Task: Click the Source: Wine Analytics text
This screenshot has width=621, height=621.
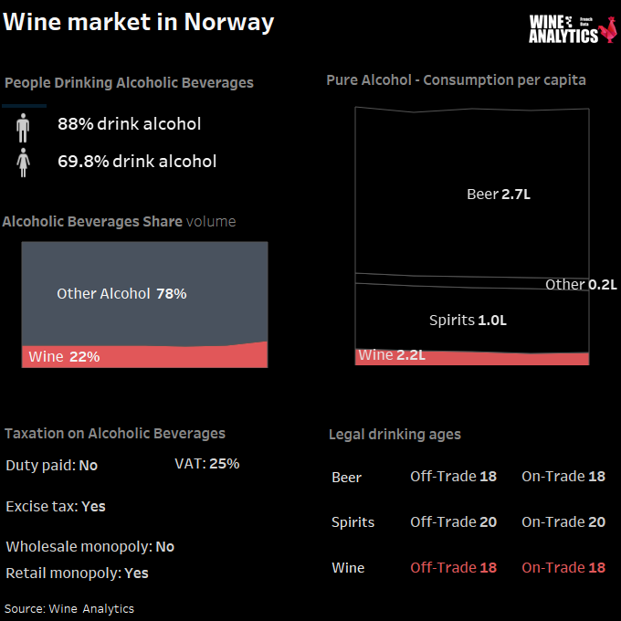Action: pyautogui.click(x=69, y=609)
